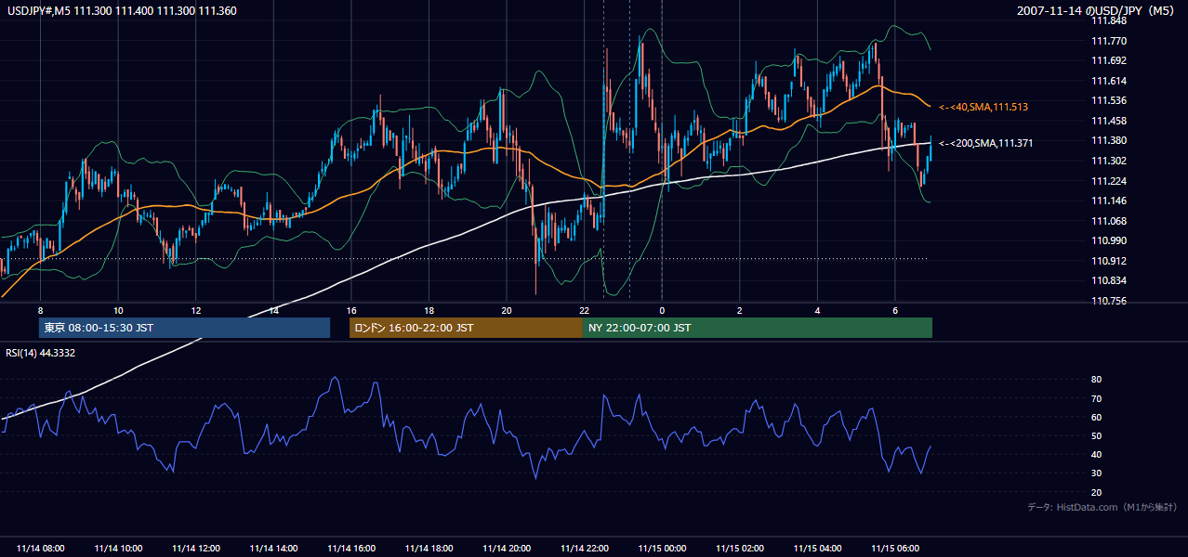Click hour label 6 under price chart

point(894,310)
